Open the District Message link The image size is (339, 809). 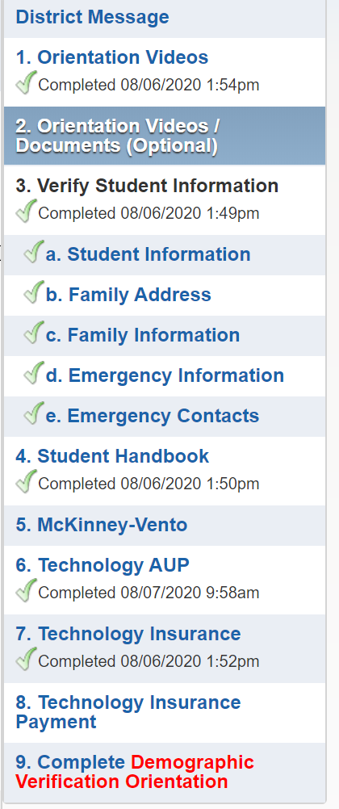pos(92,17)
